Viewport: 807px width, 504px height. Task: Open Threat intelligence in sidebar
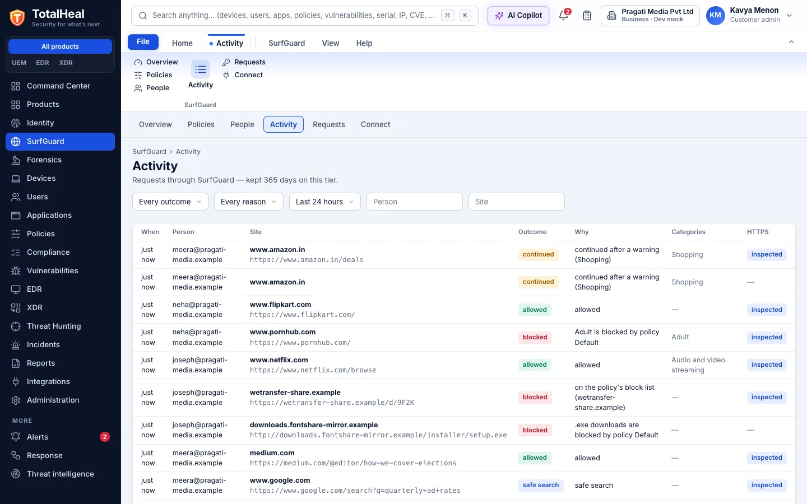coord(60,474)
